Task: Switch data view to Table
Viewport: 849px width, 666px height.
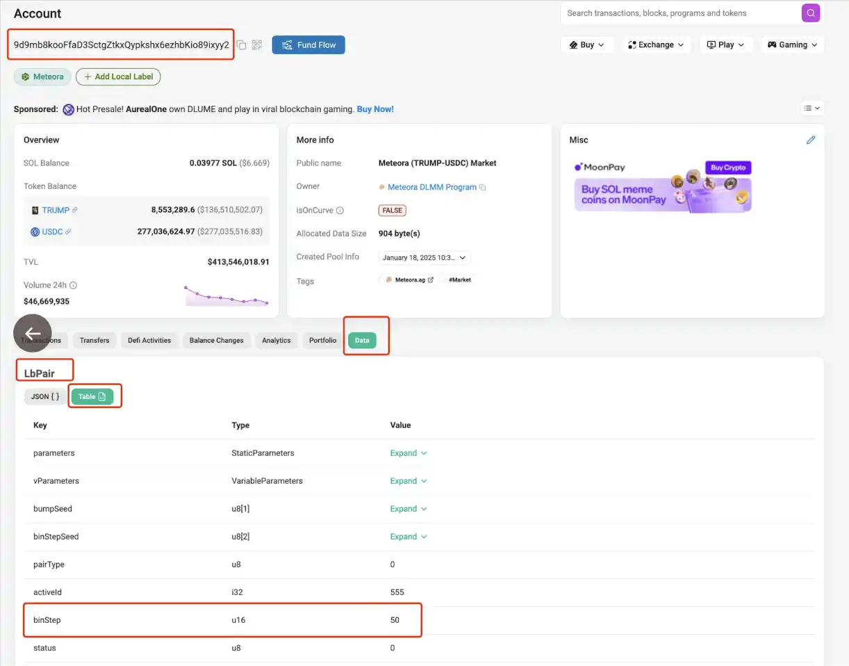Action: click(92, 396)
